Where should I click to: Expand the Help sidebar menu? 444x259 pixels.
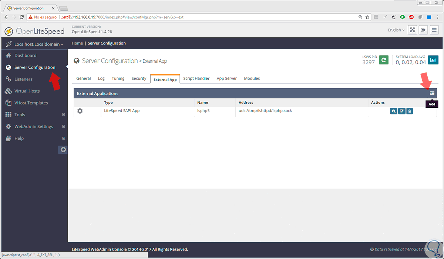tap(63, 138)
